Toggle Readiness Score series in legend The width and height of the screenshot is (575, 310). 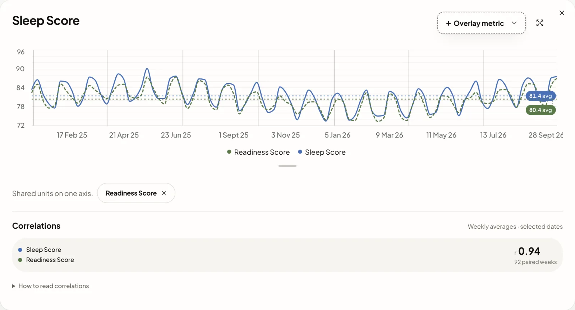click(258, 152)
